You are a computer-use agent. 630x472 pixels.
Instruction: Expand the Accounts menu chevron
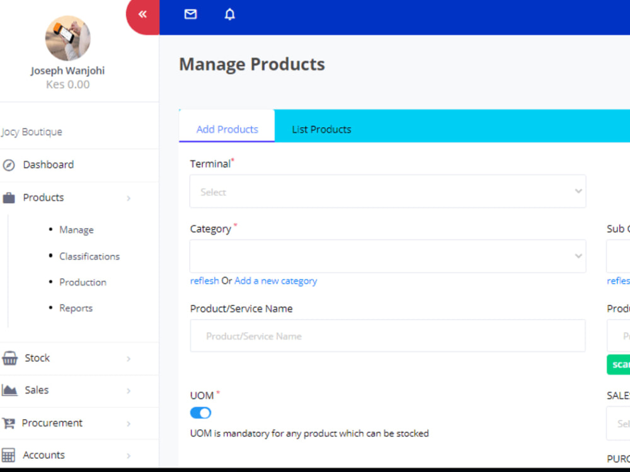click(x=129, y=456)
